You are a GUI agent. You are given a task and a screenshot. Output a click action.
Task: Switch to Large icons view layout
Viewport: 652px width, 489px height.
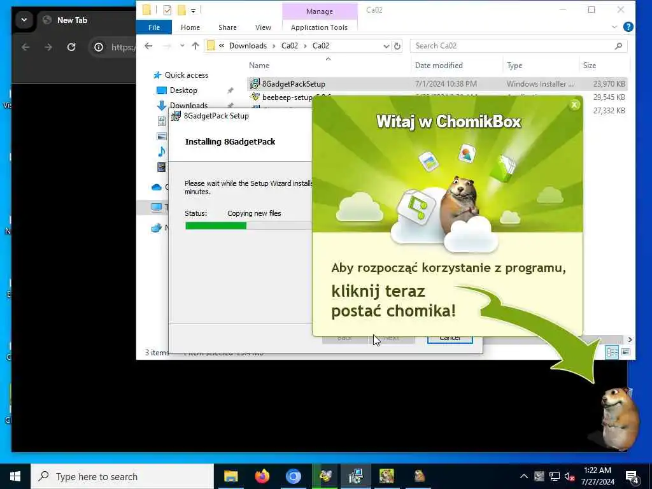click(626, 352)
